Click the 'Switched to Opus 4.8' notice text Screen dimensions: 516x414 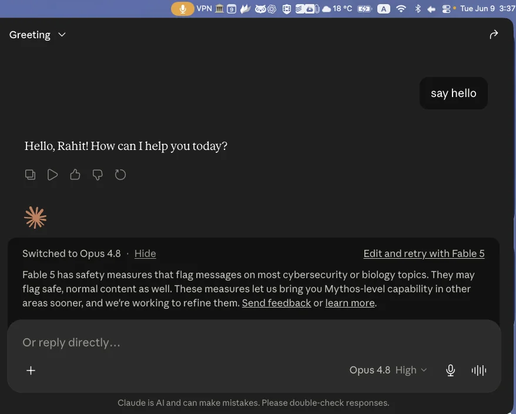[72, 253]
